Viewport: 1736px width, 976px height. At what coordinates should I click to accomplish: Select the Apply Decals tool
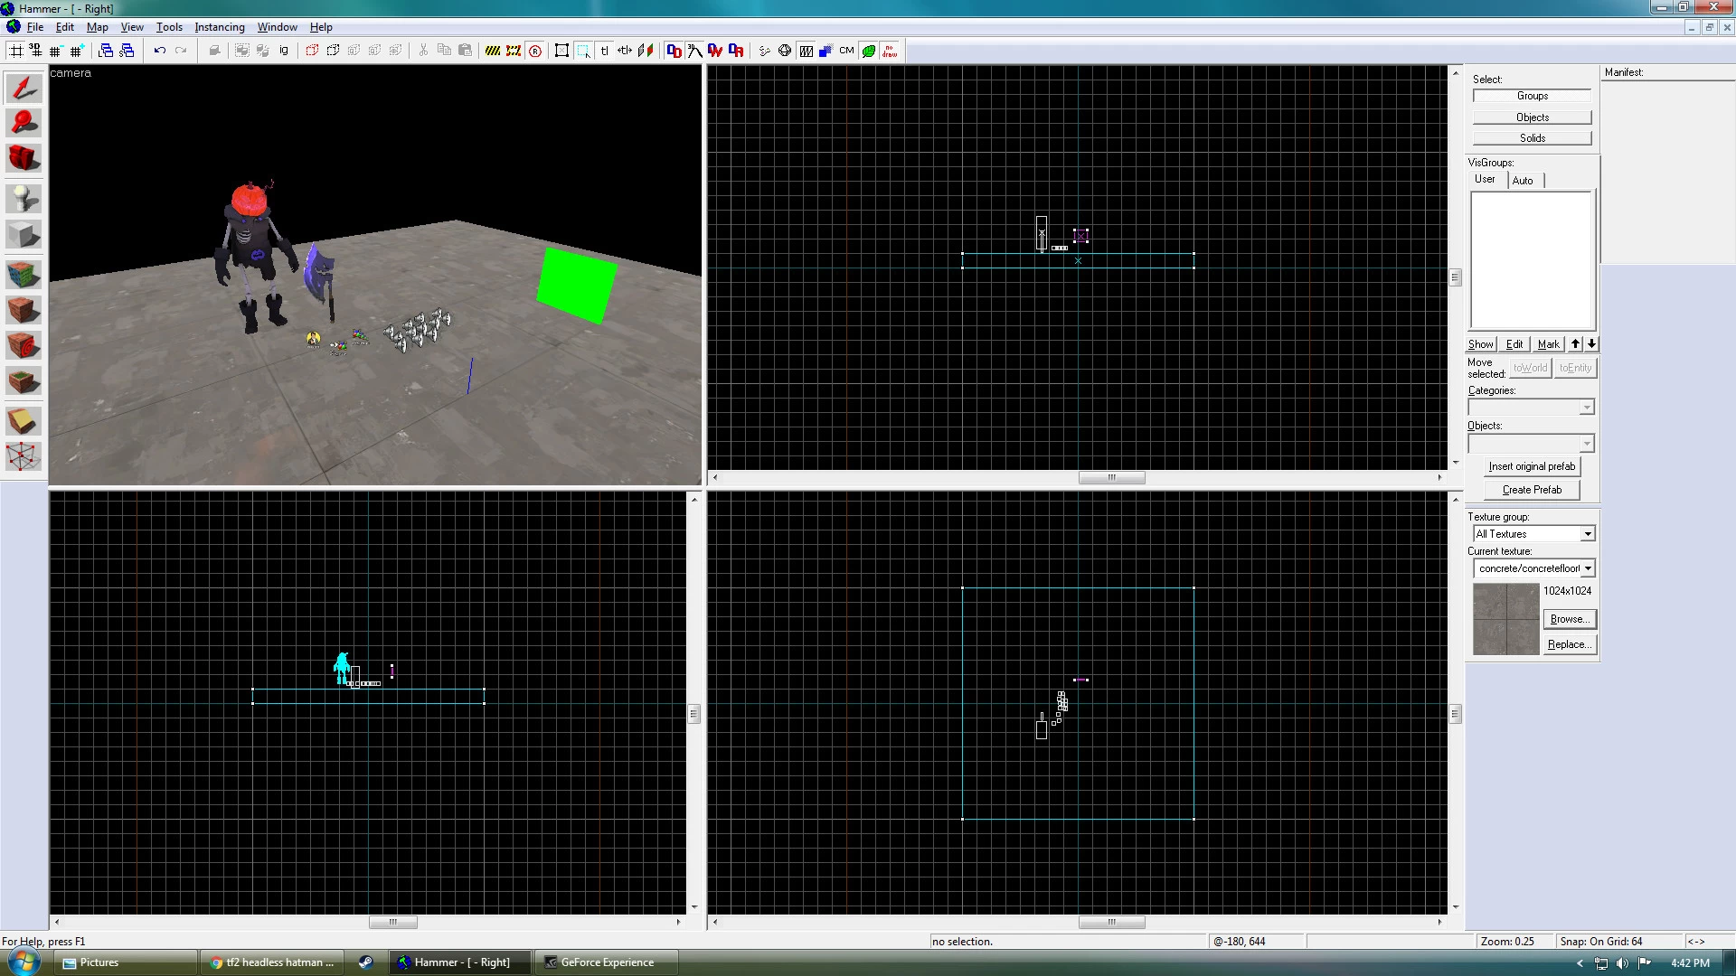tap(24, 345)
